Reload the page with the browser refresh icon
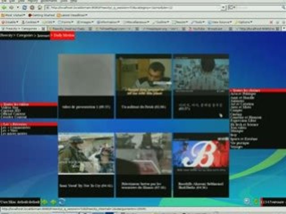Image resolution: width=286 pixels, height=214 pixels. [25, 8]
